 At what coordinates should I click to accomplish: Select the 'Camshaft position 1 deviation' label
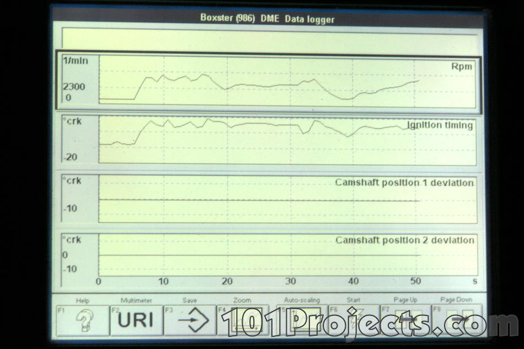[x=404, y=182]
